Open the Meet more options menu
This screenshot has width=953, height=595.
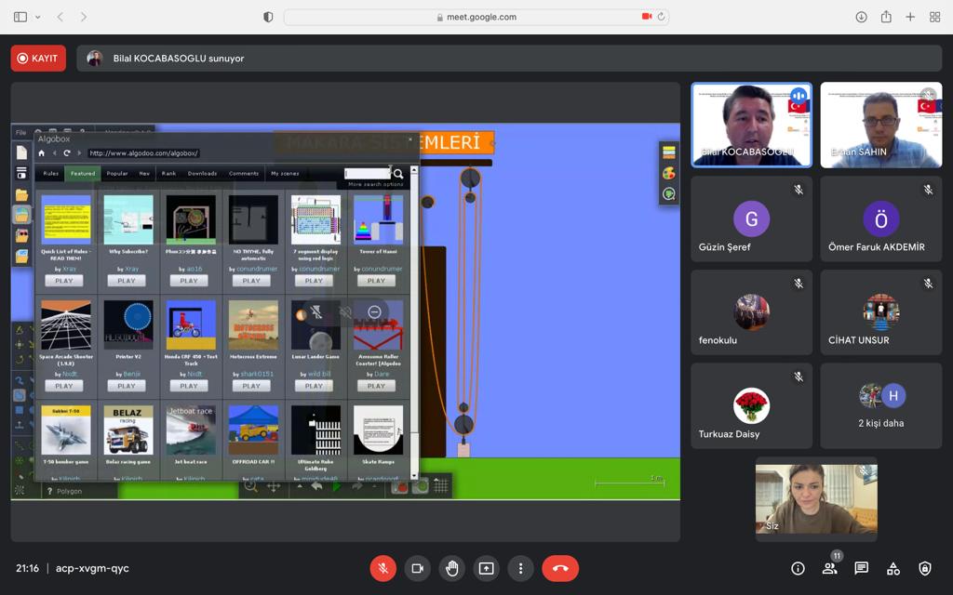[520, 569]
